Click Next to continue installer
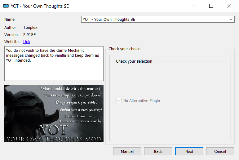This screenshot has width=239, height=160. click(189, 151)
